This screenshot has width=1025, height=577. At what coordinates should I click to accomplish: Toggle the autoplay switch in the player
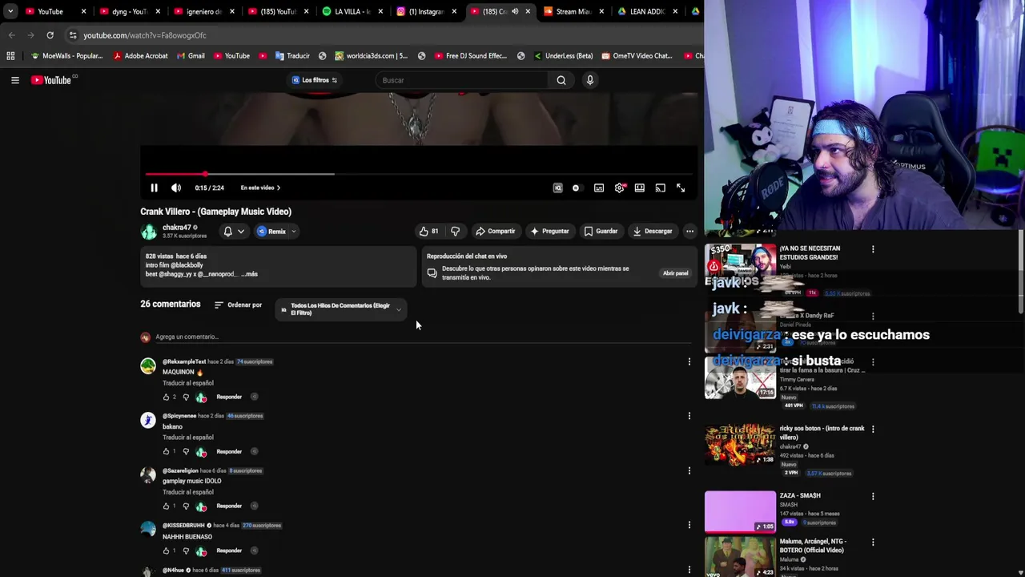576,188
